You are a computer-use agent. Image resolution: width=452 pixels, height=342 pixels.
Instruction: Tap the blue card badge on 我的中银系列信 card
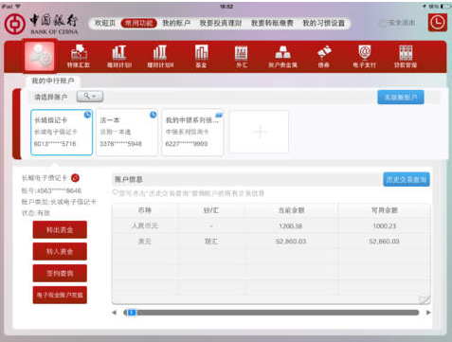click(219, 115)
